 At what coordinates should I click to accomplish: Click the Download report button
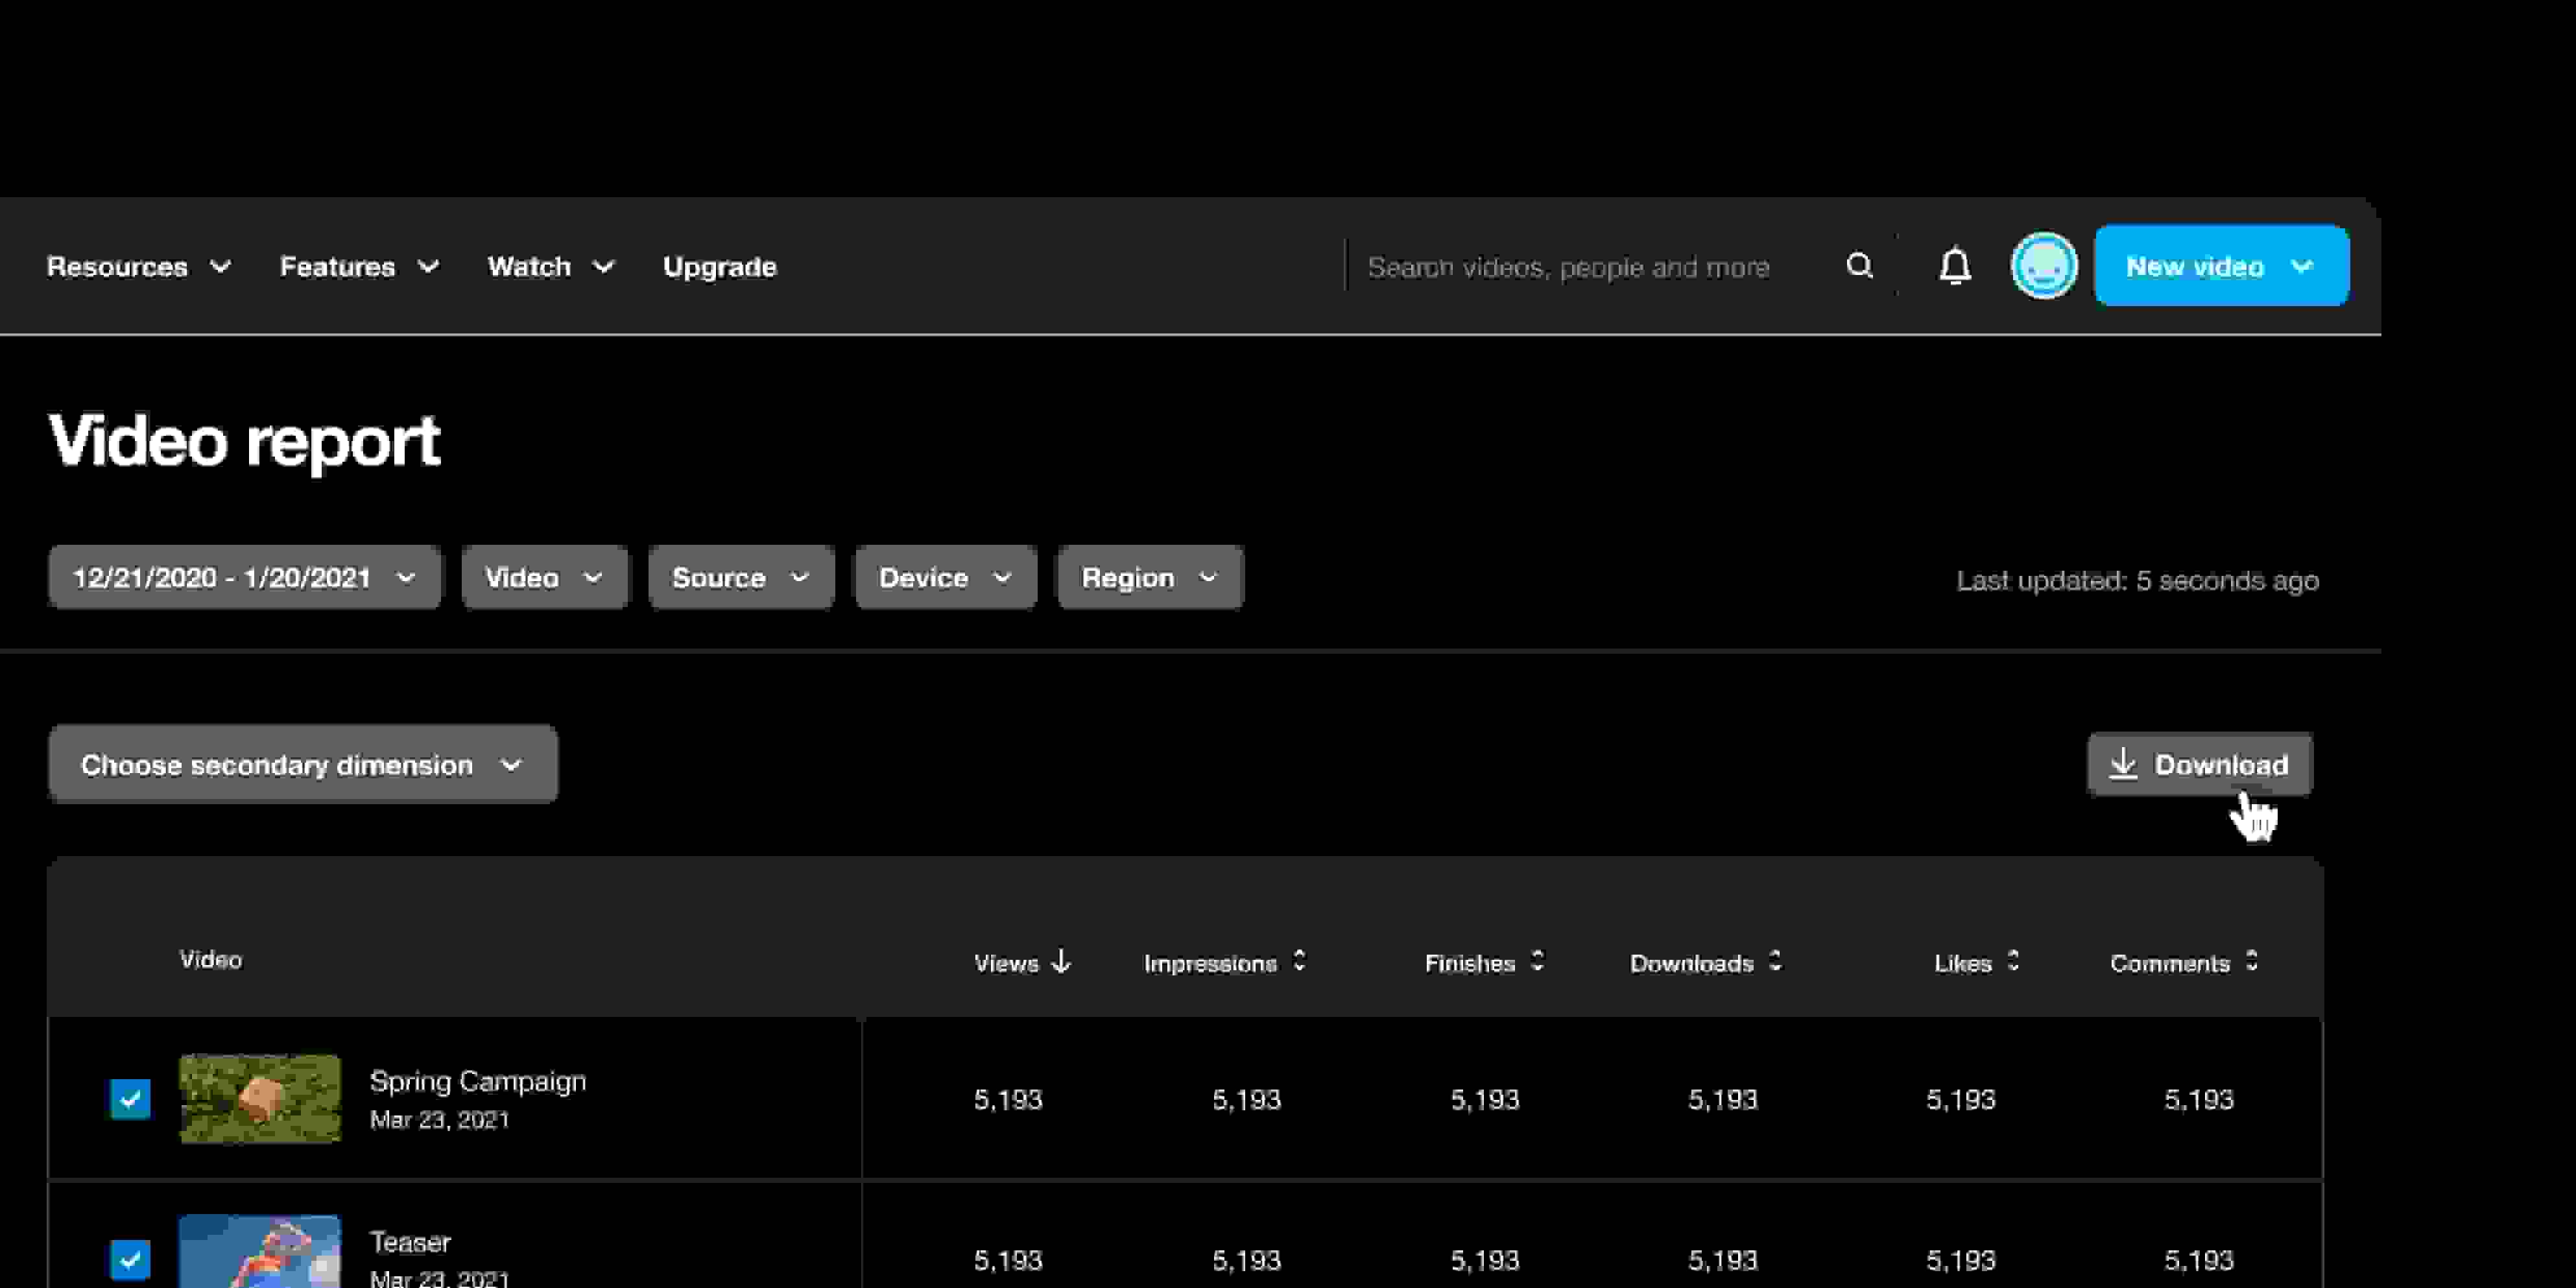[2199, 765]
